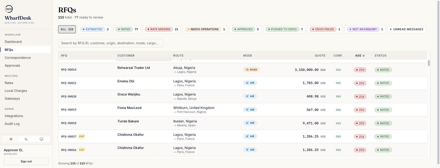Click quote 9,471.00 USD
440x168 pixels.
[314, 123]
